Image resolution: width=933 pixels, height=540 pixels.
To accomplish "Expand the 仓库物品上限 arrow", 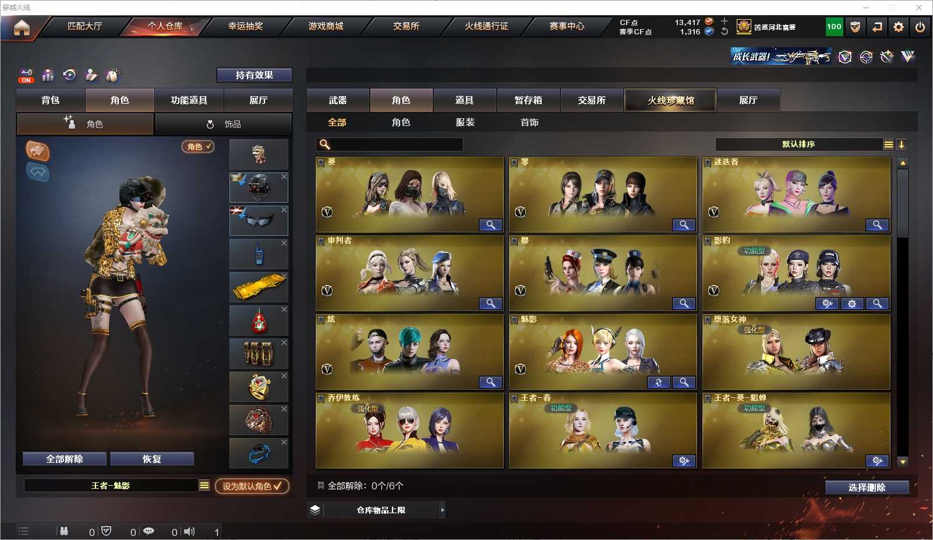I will [x=443, y=510].
